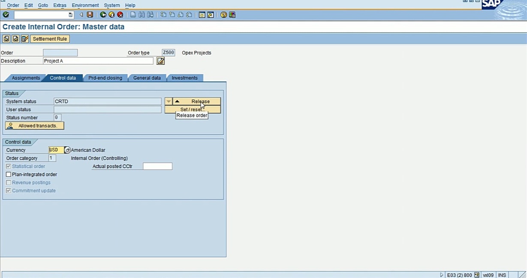Open the Edit menu
This screenshot has width=527, height=278.
click(28, 5)
